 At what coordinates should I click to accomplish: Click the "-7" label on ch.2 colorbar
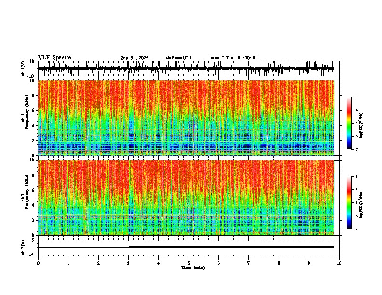[355, 229]
